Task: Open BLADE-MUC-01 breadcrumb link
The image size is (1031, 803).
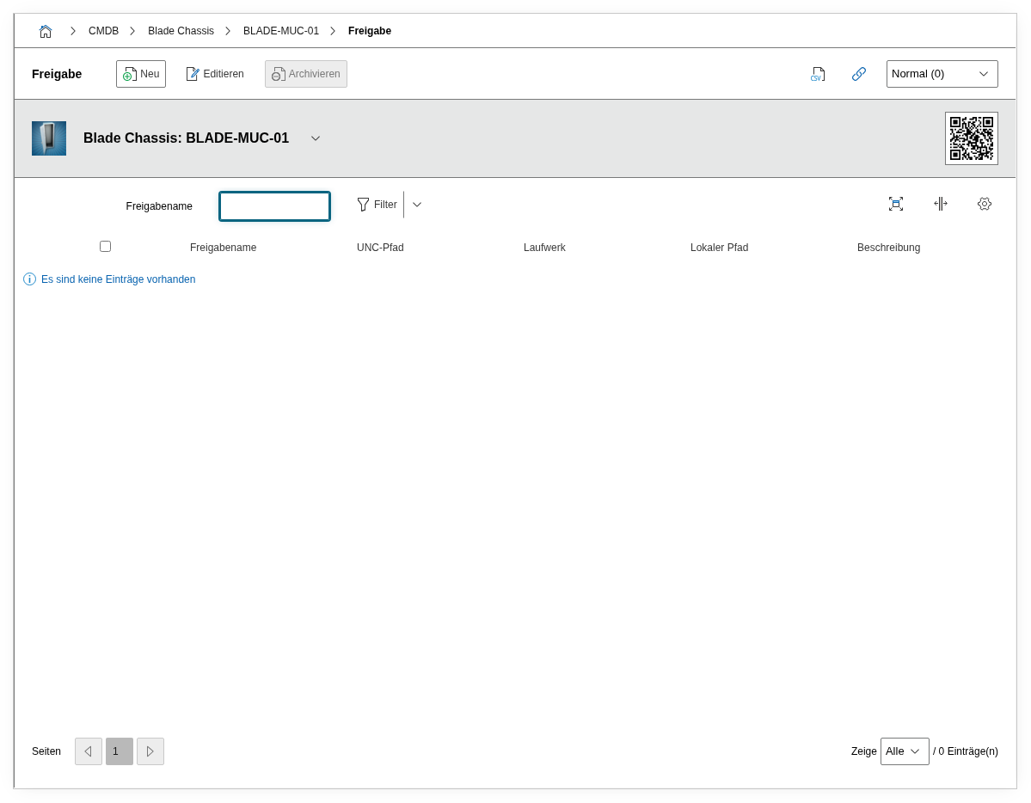Action: coord(280,31)
